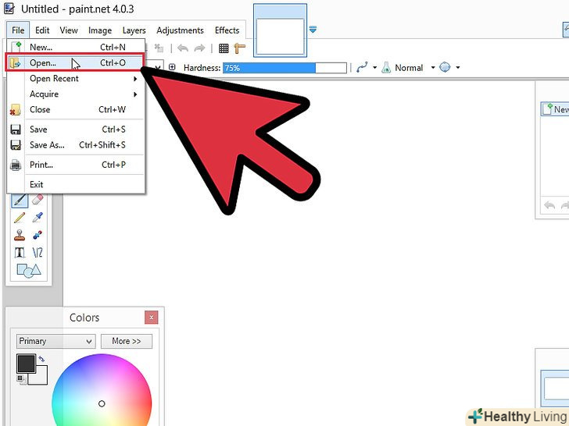Click the plus icon before Hardness

[172, 67]
